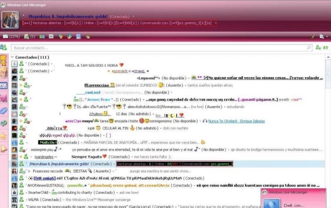Select contact «Loganad™» (No disponible)
The height and width of the screenshot is (208, 331).
pyautogui.click(x=168, y=78)
